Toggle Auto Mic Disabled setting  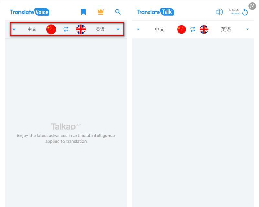pos(234,12)
